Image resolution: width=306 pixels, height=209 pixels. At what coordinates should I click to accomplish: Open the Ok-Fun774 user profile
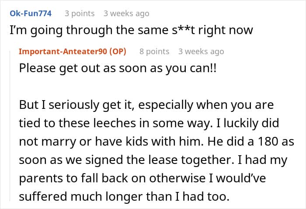tap(31, 14)
